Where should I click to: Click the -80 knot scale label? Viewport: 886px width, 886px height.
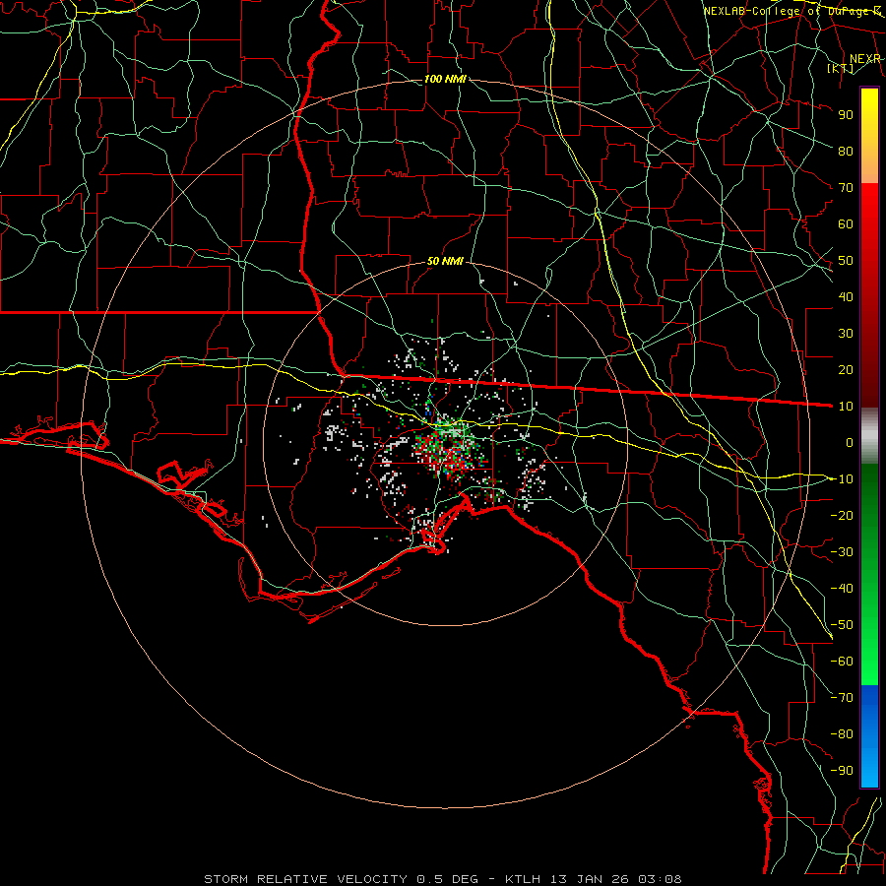(x=842, y=734)
